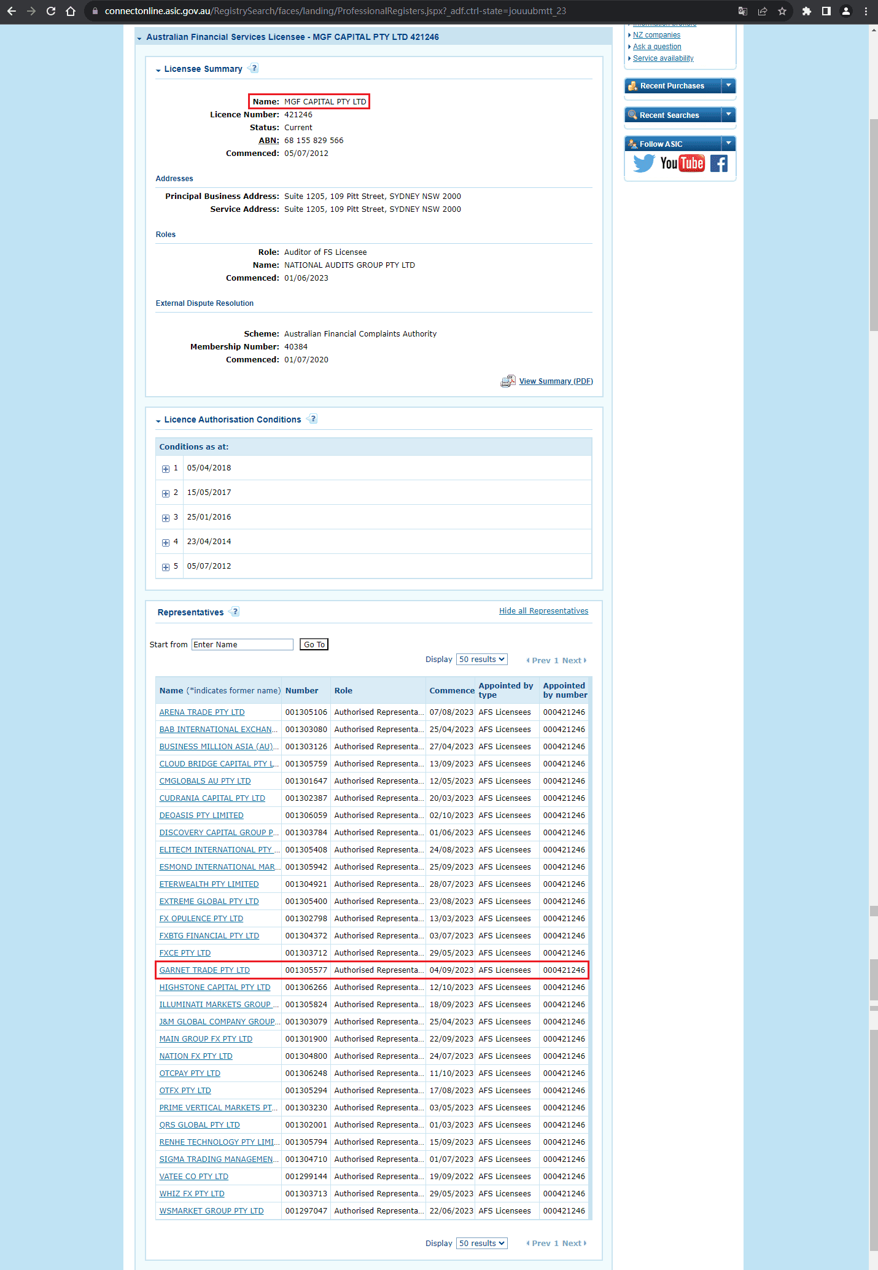This screenshot has height=1270, width=878.
Task: Reload the page with the refresh icon
Action: tap(51, 11)
